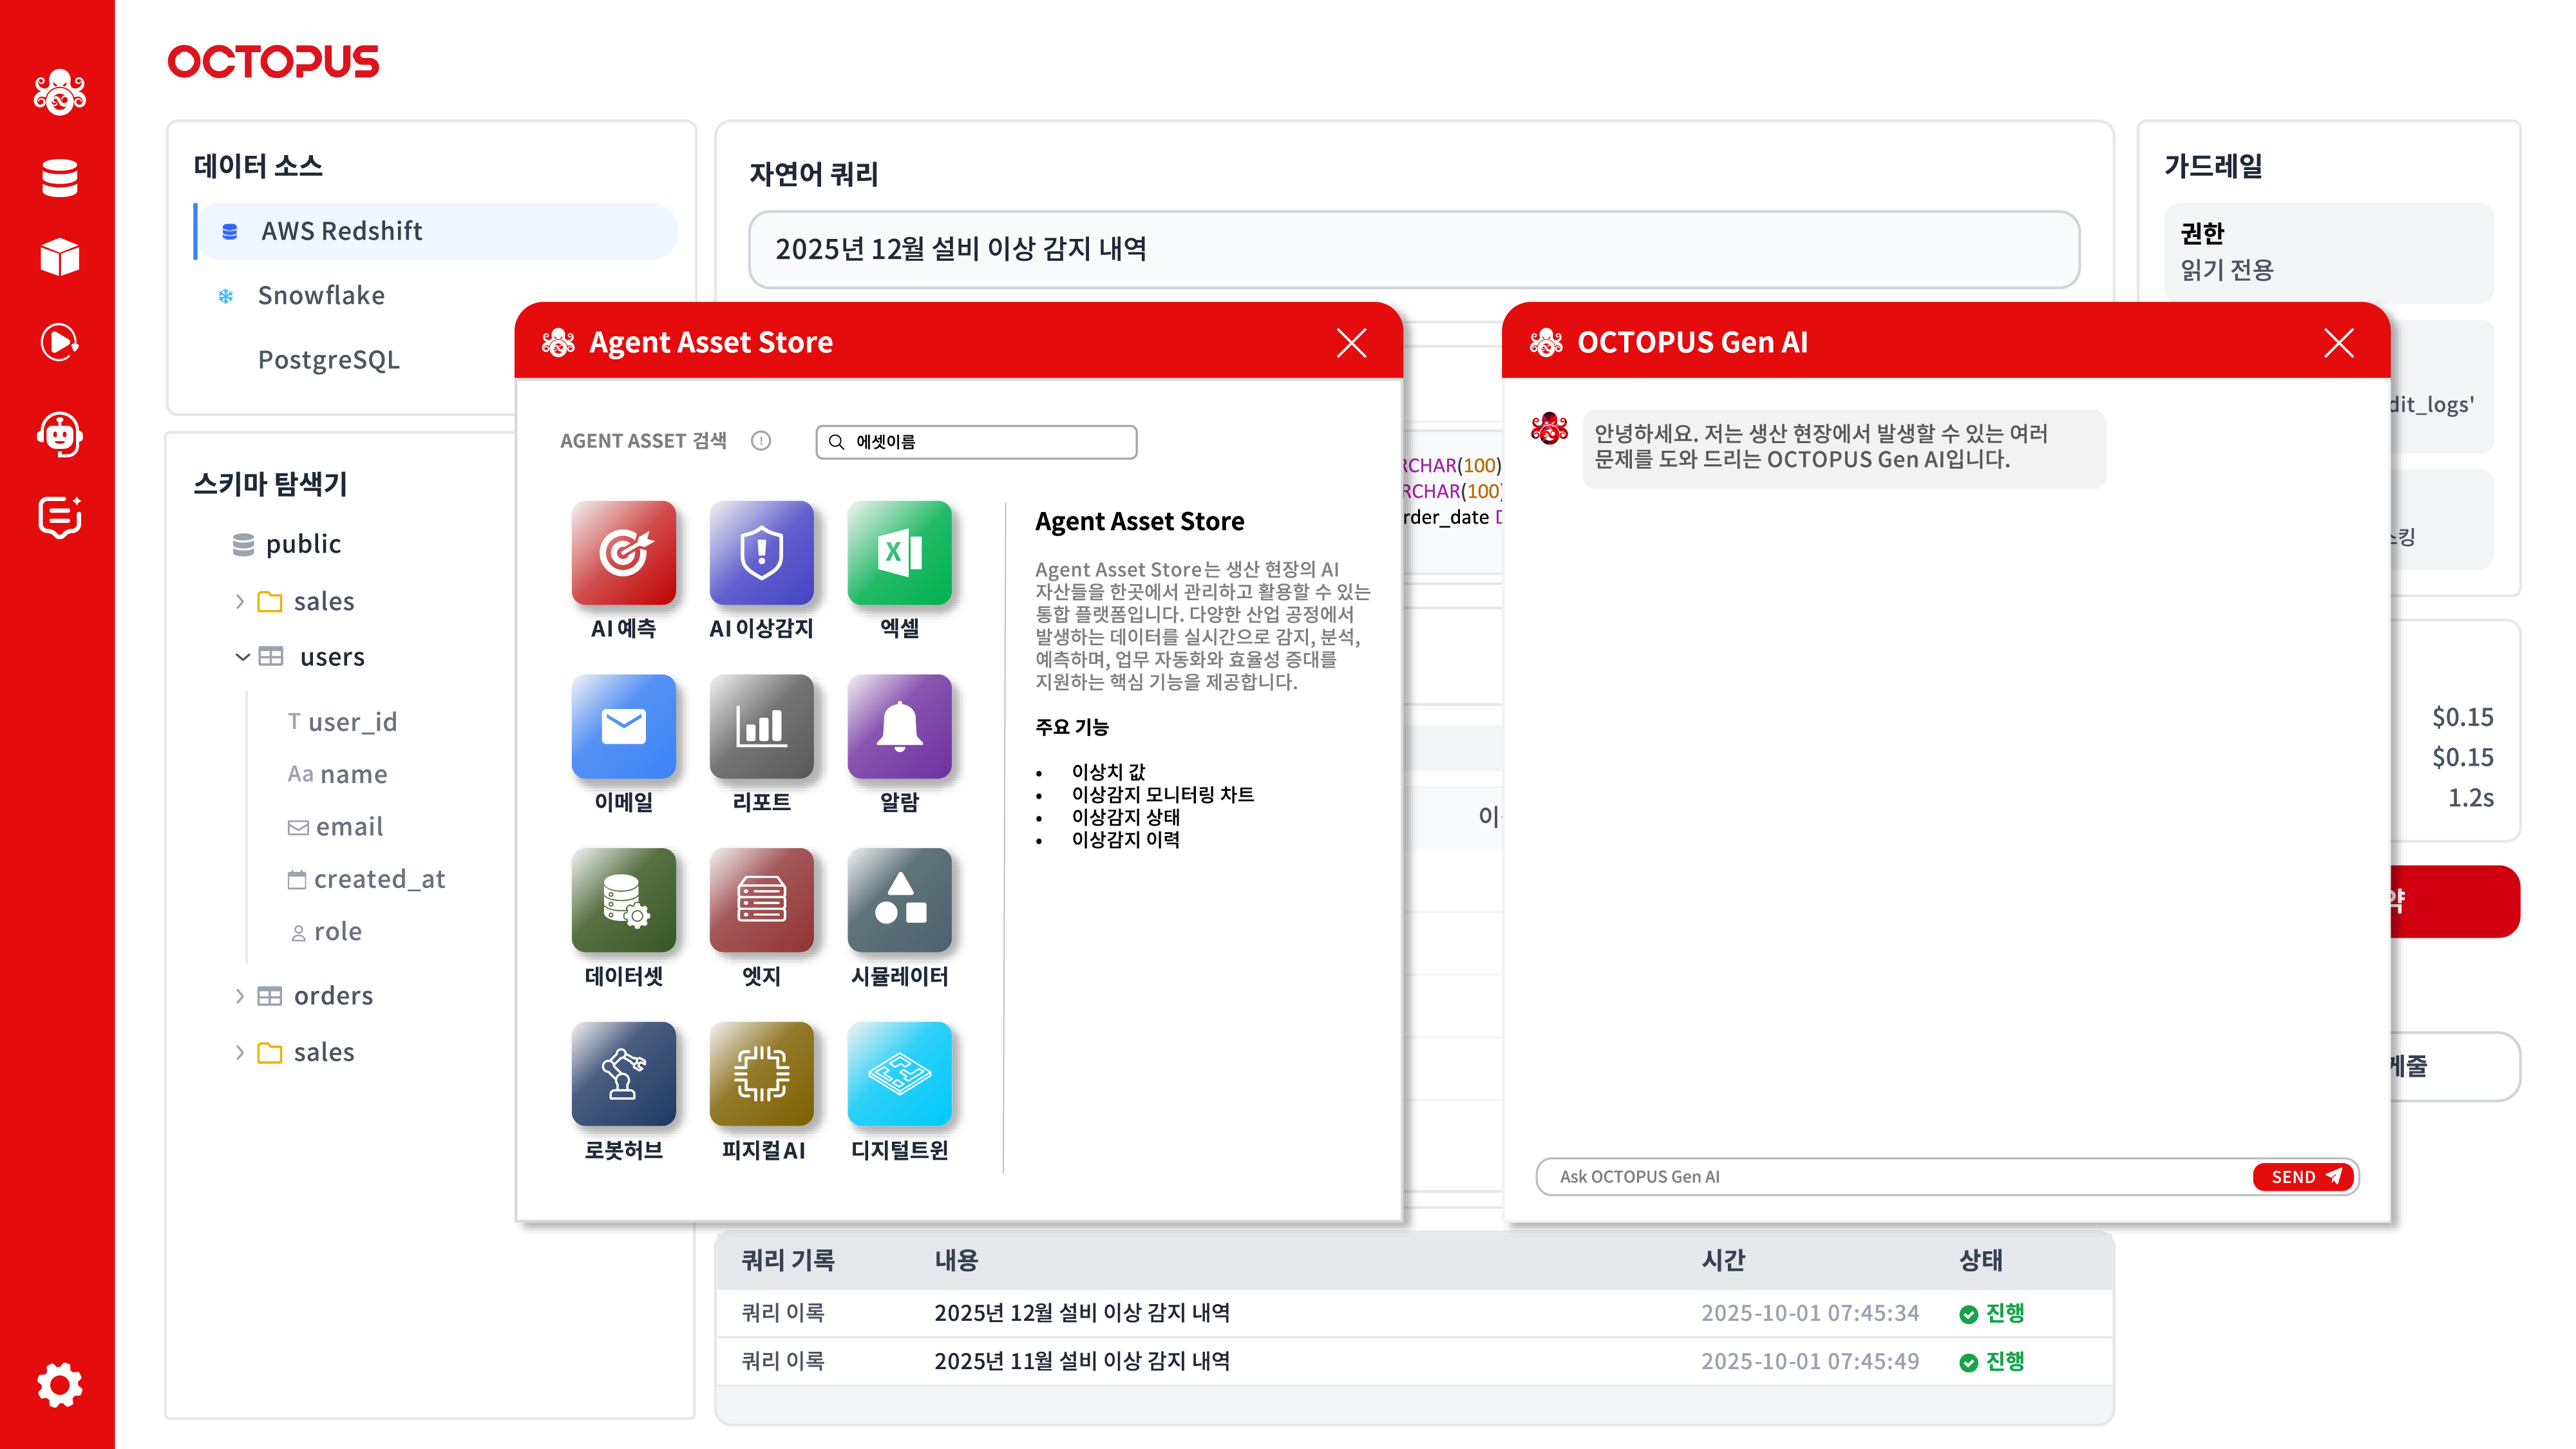Click the 이상감지 모니터링 차트 feature item
The image size is (2576, 1449).
(1162, 795)
